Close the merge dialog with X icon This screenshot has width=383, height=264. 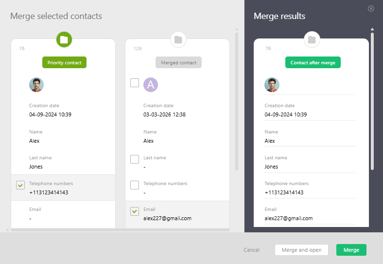pyautogui.click(x=371, y=8)
